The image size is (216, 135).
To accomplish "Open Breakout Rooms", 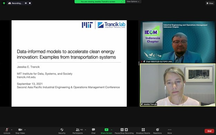I will (143, 131).
